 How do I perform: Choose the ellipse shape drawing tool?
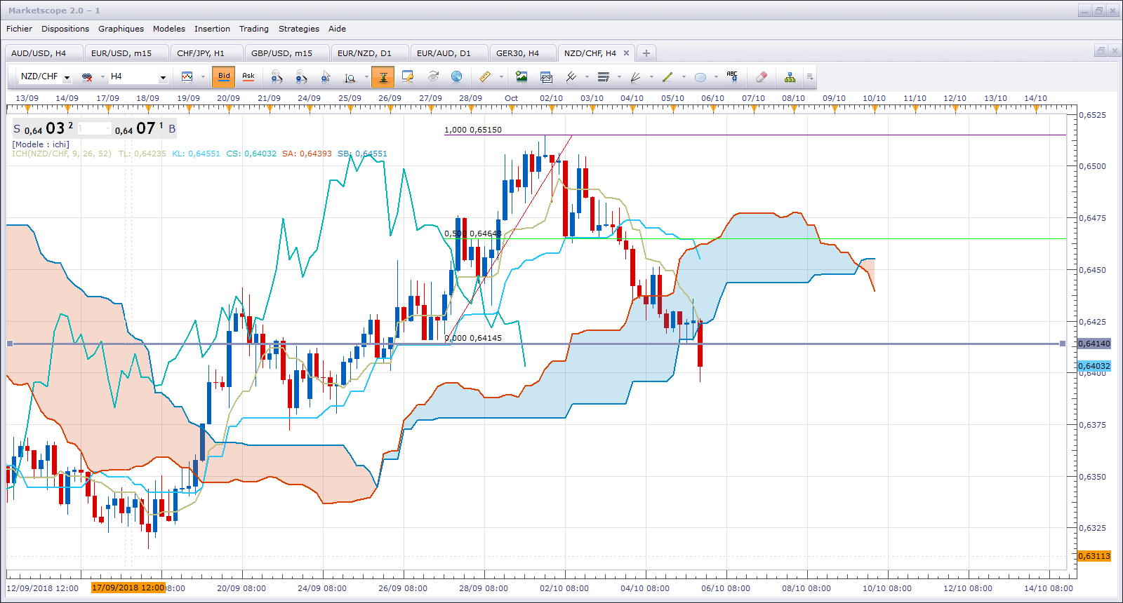coord(700,77)
